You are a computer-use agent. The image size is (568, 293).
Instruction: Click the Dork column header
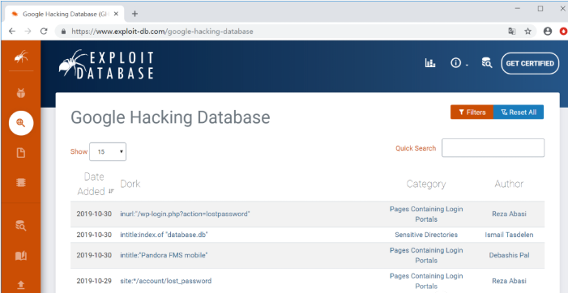(130, 184)
